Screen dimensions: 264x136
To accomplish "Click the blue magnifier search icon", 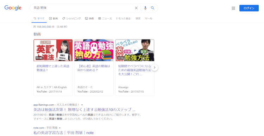I will [152, 8].
